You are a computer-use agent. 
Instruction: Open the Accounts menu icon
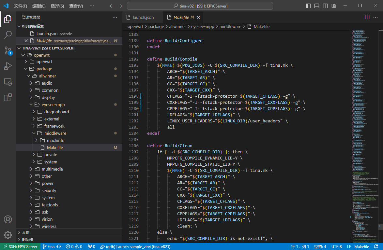[8, 219]
